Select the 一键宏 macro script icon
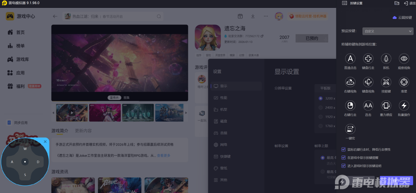416x193 pixels. click(350, 129)
